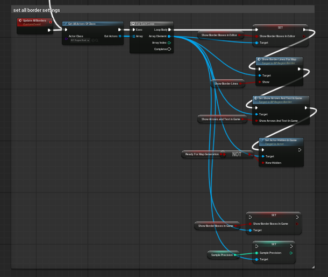Click the Array Index output pin

[169, 43]
